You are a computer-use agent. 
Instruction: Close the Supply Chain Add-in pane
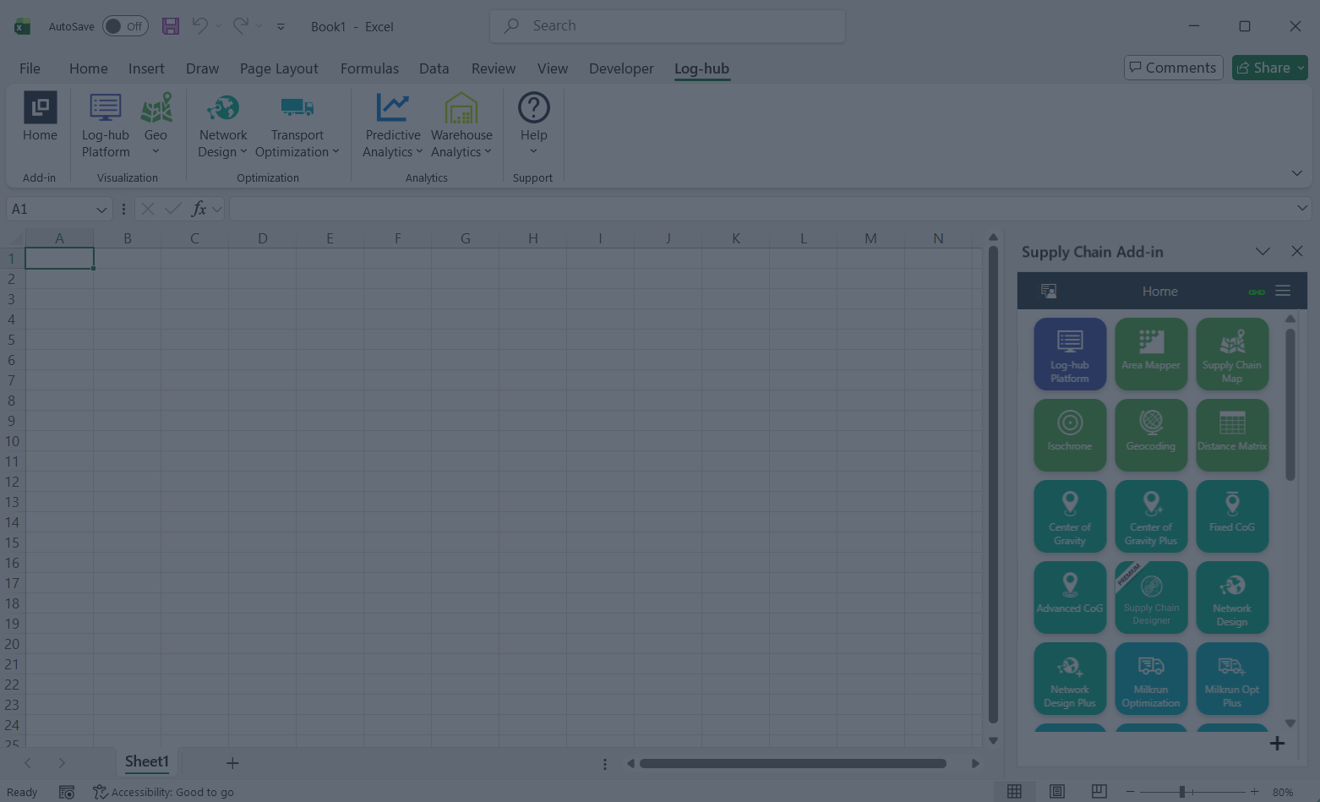tap(1297, 251)
